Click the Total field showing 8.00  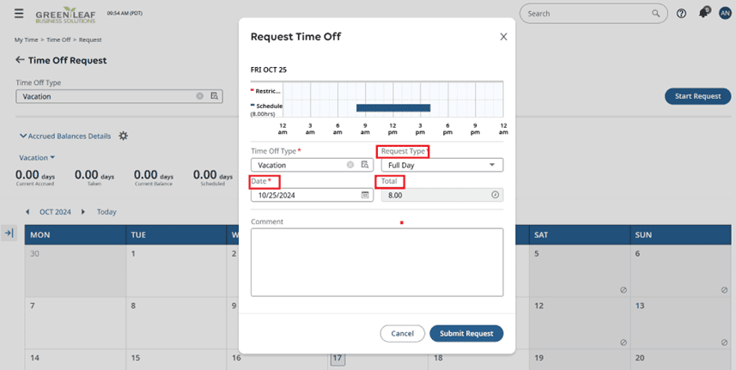pos(442,195)
